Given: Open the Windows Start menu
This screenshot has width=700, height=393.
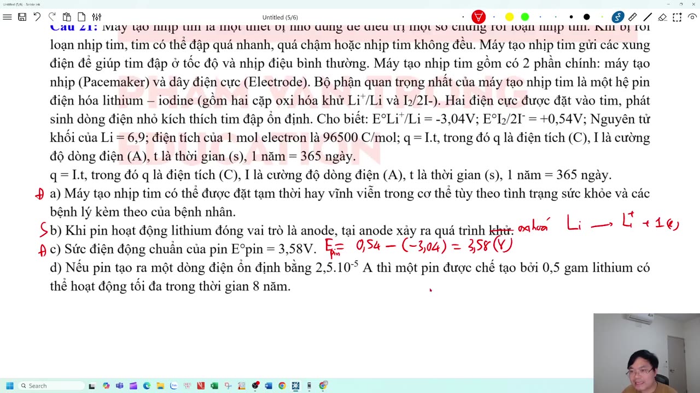Looking at the screenshot, I should click(10, 386).
